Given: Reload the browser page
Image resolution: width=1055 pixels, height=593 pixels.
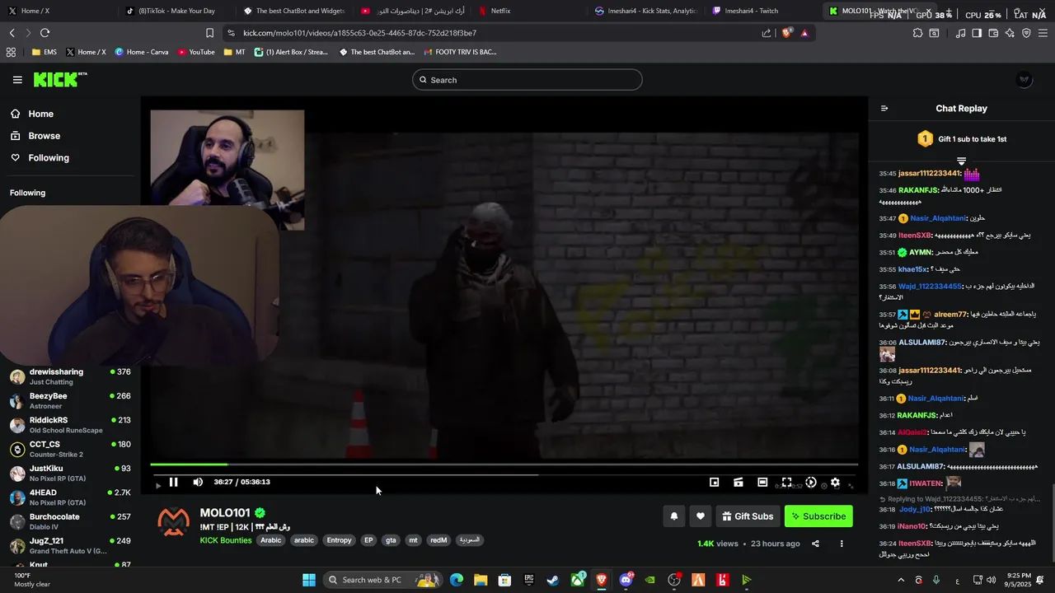Looking at the screenshot, I should coord(45,33).
